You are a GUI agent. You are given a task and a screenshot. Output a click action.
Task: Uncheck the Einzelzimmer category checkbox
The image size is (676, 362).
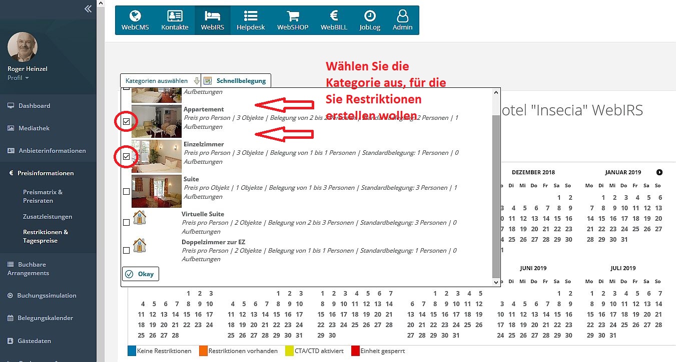(126, 156)
